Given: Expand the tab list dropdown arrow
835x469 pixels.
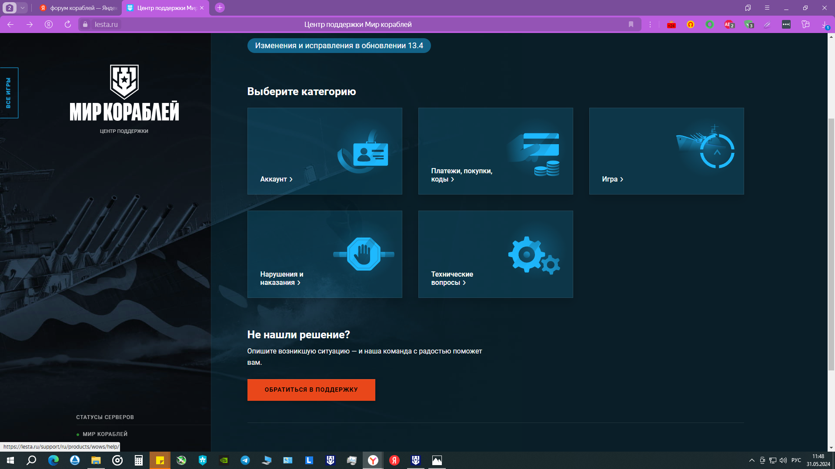Looking at the screenshot, I should coord(23,8).
